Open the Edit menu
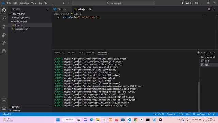Screen dimensions: 218x123 tap(15, 3)
